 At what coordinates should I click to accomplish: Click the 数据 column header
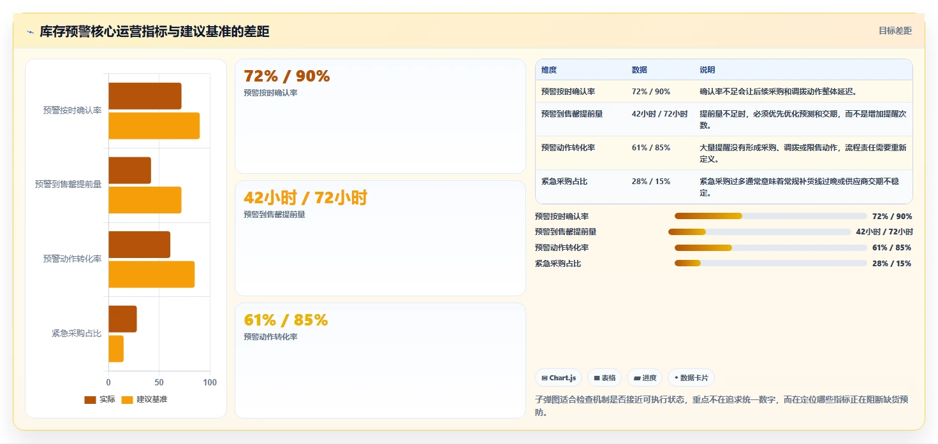640,70
